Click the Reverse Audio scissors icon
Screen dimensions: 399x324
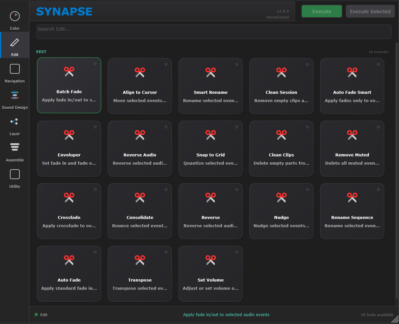[140, 135]
